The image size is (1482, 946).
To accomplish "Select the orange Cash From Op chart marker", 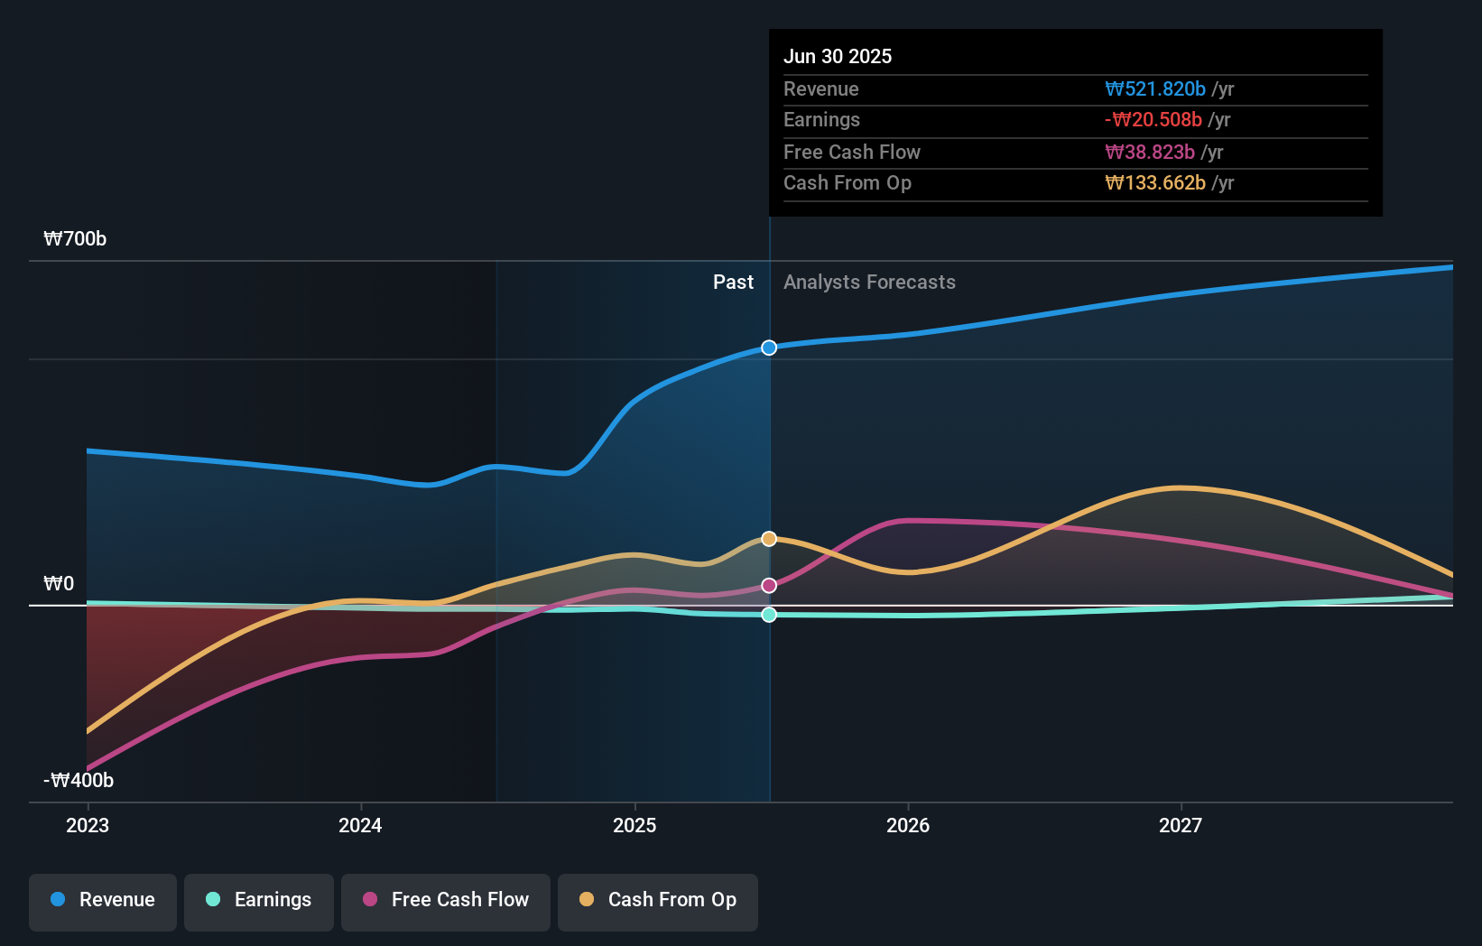I will coord(769,538).
